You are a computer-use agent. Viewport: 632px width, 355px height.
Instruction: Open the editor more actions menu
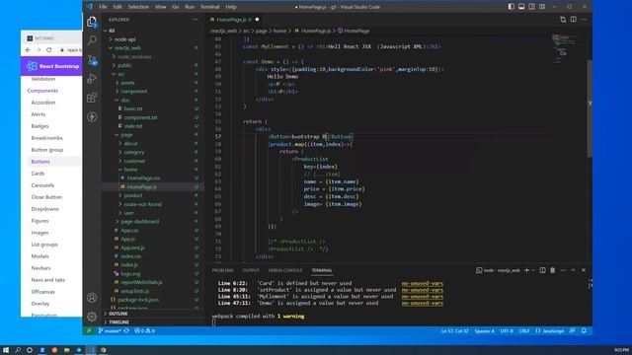[584, 20]
